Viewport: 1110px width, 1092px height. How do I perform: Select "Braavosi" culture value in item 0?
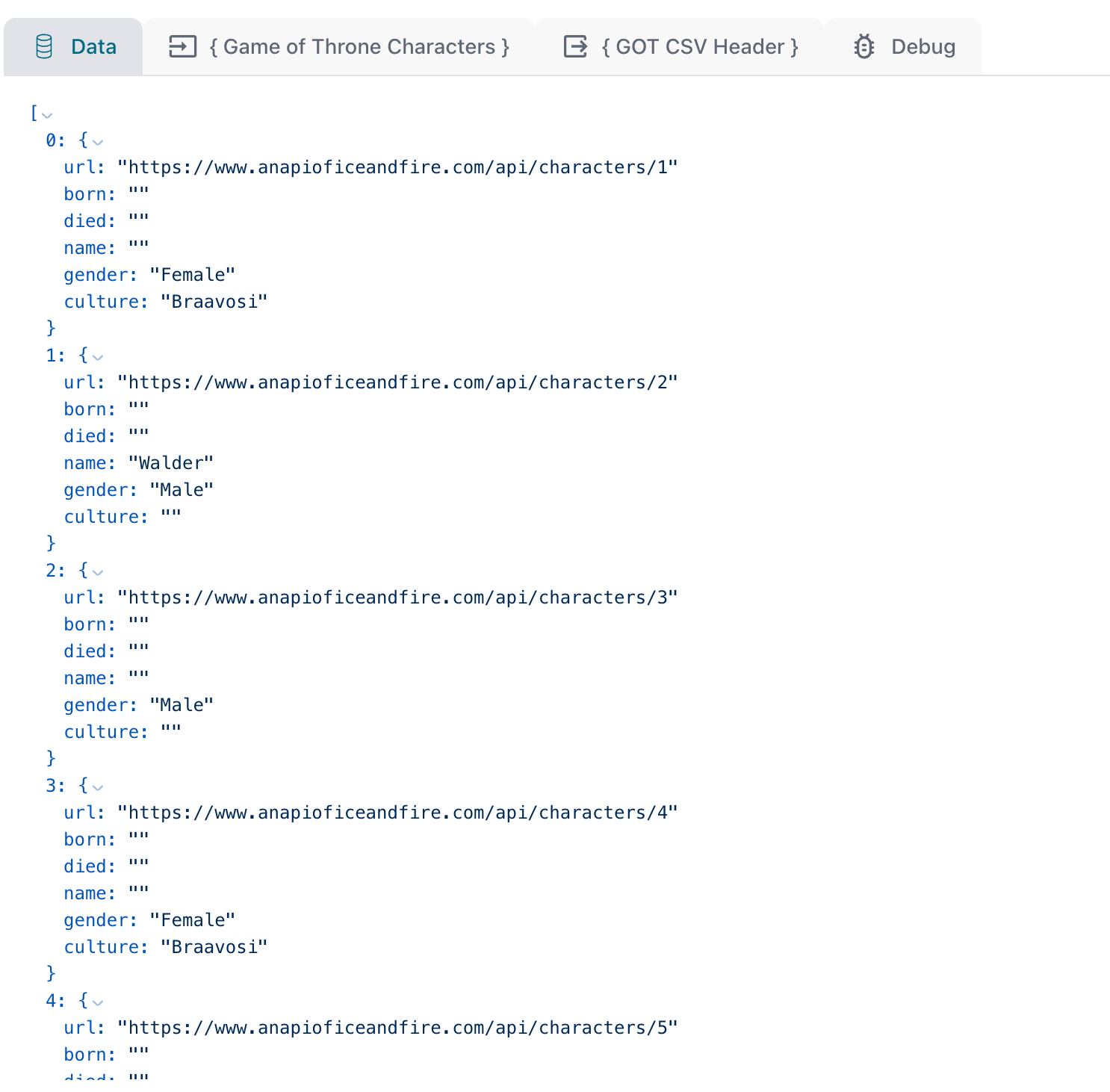pyautogui.click(x=214, y=302)
